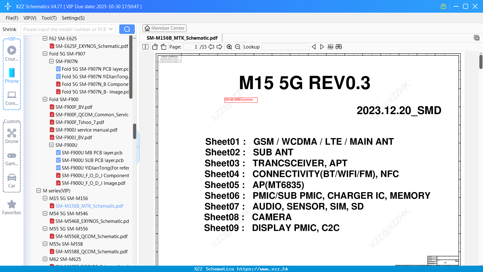Collapse the M54 5G SM-M546 node
This screenshot has width=483, height=272.
click(45, 214)
